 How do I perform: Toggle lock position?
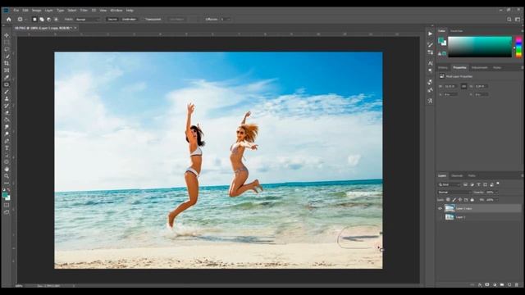click(460, 200)
